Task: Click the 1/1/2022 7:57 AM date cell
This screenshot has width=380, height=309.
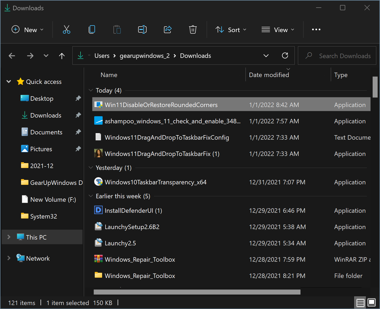Action: tap(274, 121)
